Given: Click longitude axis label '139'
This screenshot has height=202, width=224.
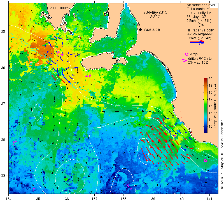Looking at the screenshot, I should [x=152, y=199].
